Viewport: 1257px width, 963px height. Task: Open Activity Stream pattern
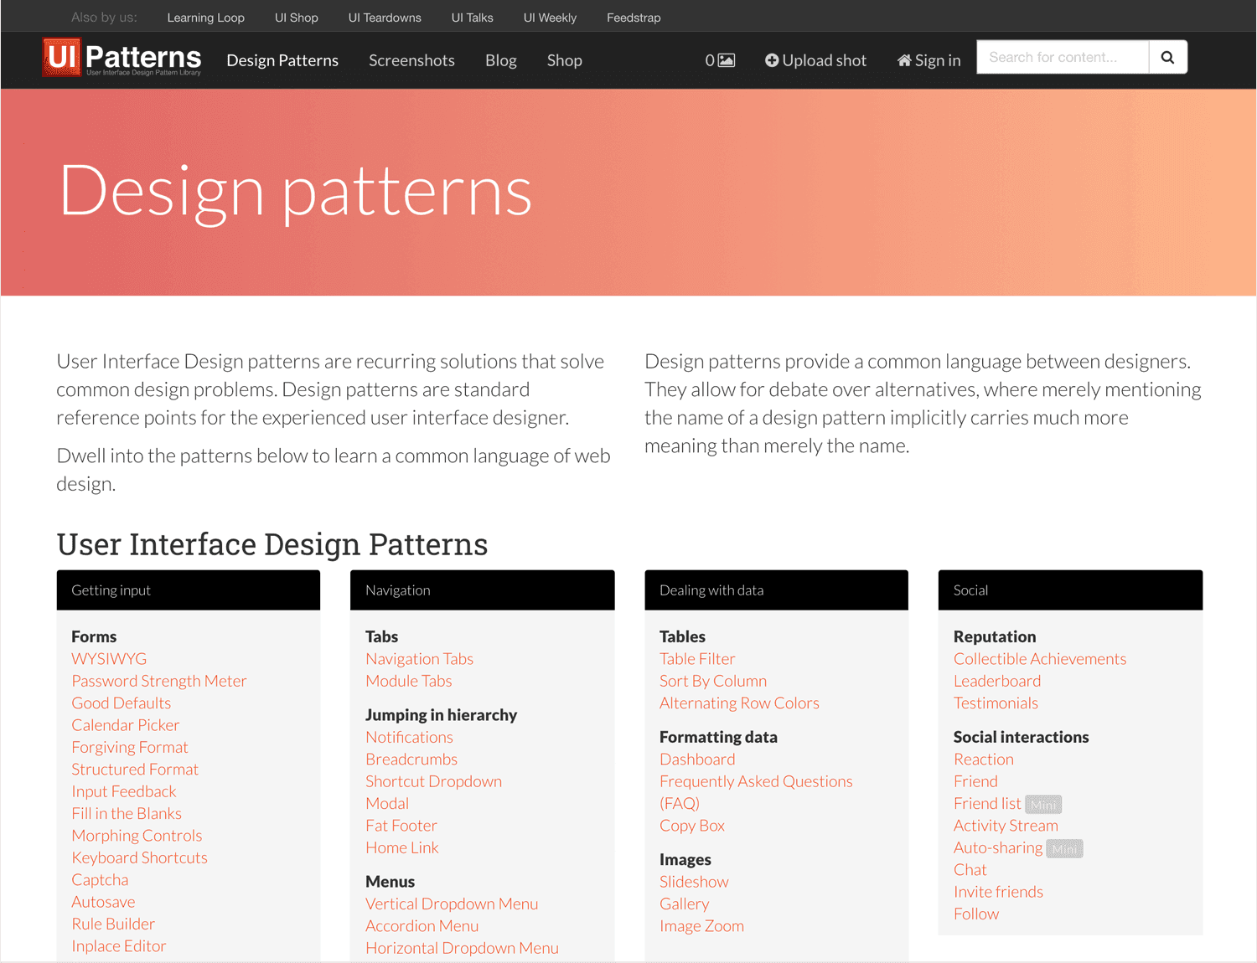pyautogui.click(x=1006, y=826)
